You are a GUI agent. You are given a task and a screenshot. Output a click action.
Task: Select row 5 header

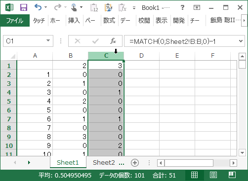coord(9,101)
